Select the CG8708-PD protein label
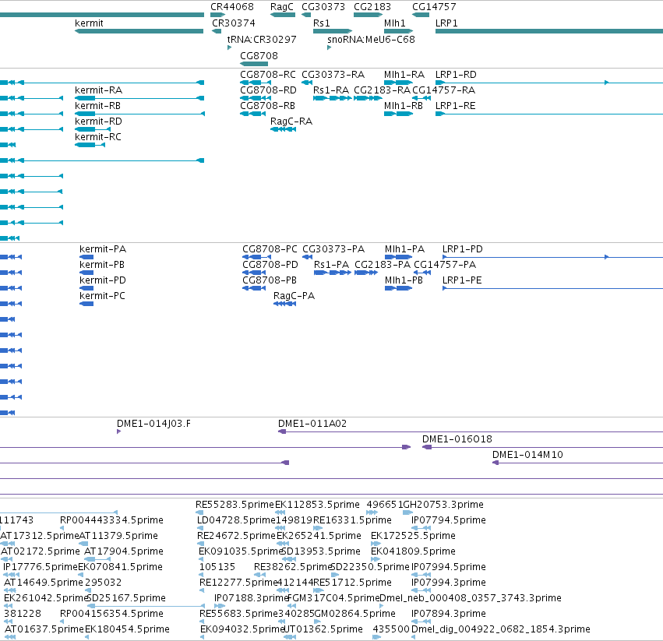 pyautogui.click(x=270, y=265)
